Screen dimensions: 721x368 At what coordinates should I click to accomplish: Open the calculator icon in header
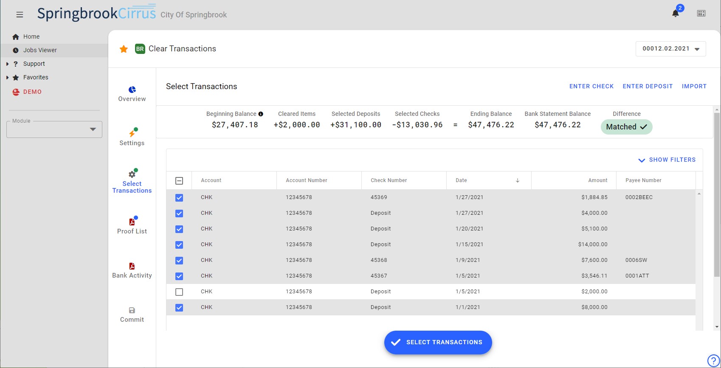coord(701,14)
